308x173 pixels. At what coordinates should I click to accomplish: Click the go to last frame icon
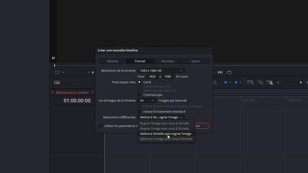pos(220,72)
